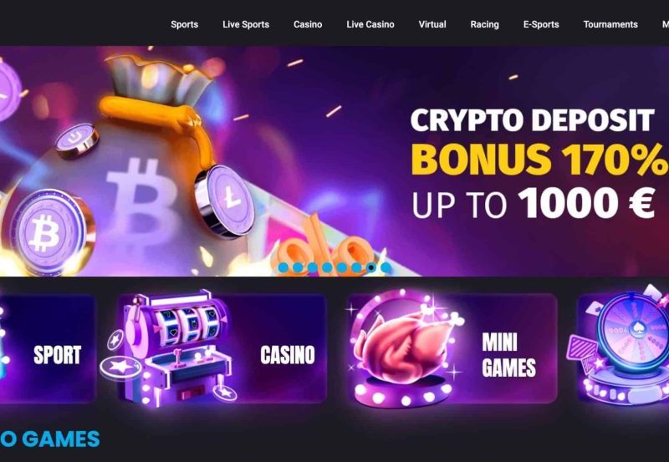Select the first carousel slide dot
The height and width of the screenshot is (462, 669).
[x=283, y=267]
